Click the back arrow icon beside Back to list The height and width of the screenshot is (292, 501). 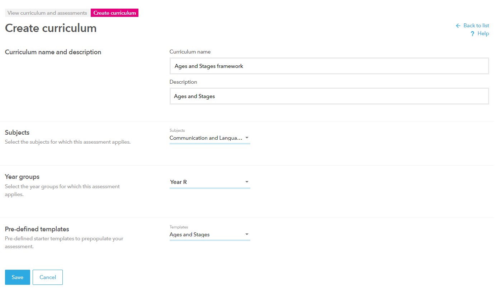point(458,26)
